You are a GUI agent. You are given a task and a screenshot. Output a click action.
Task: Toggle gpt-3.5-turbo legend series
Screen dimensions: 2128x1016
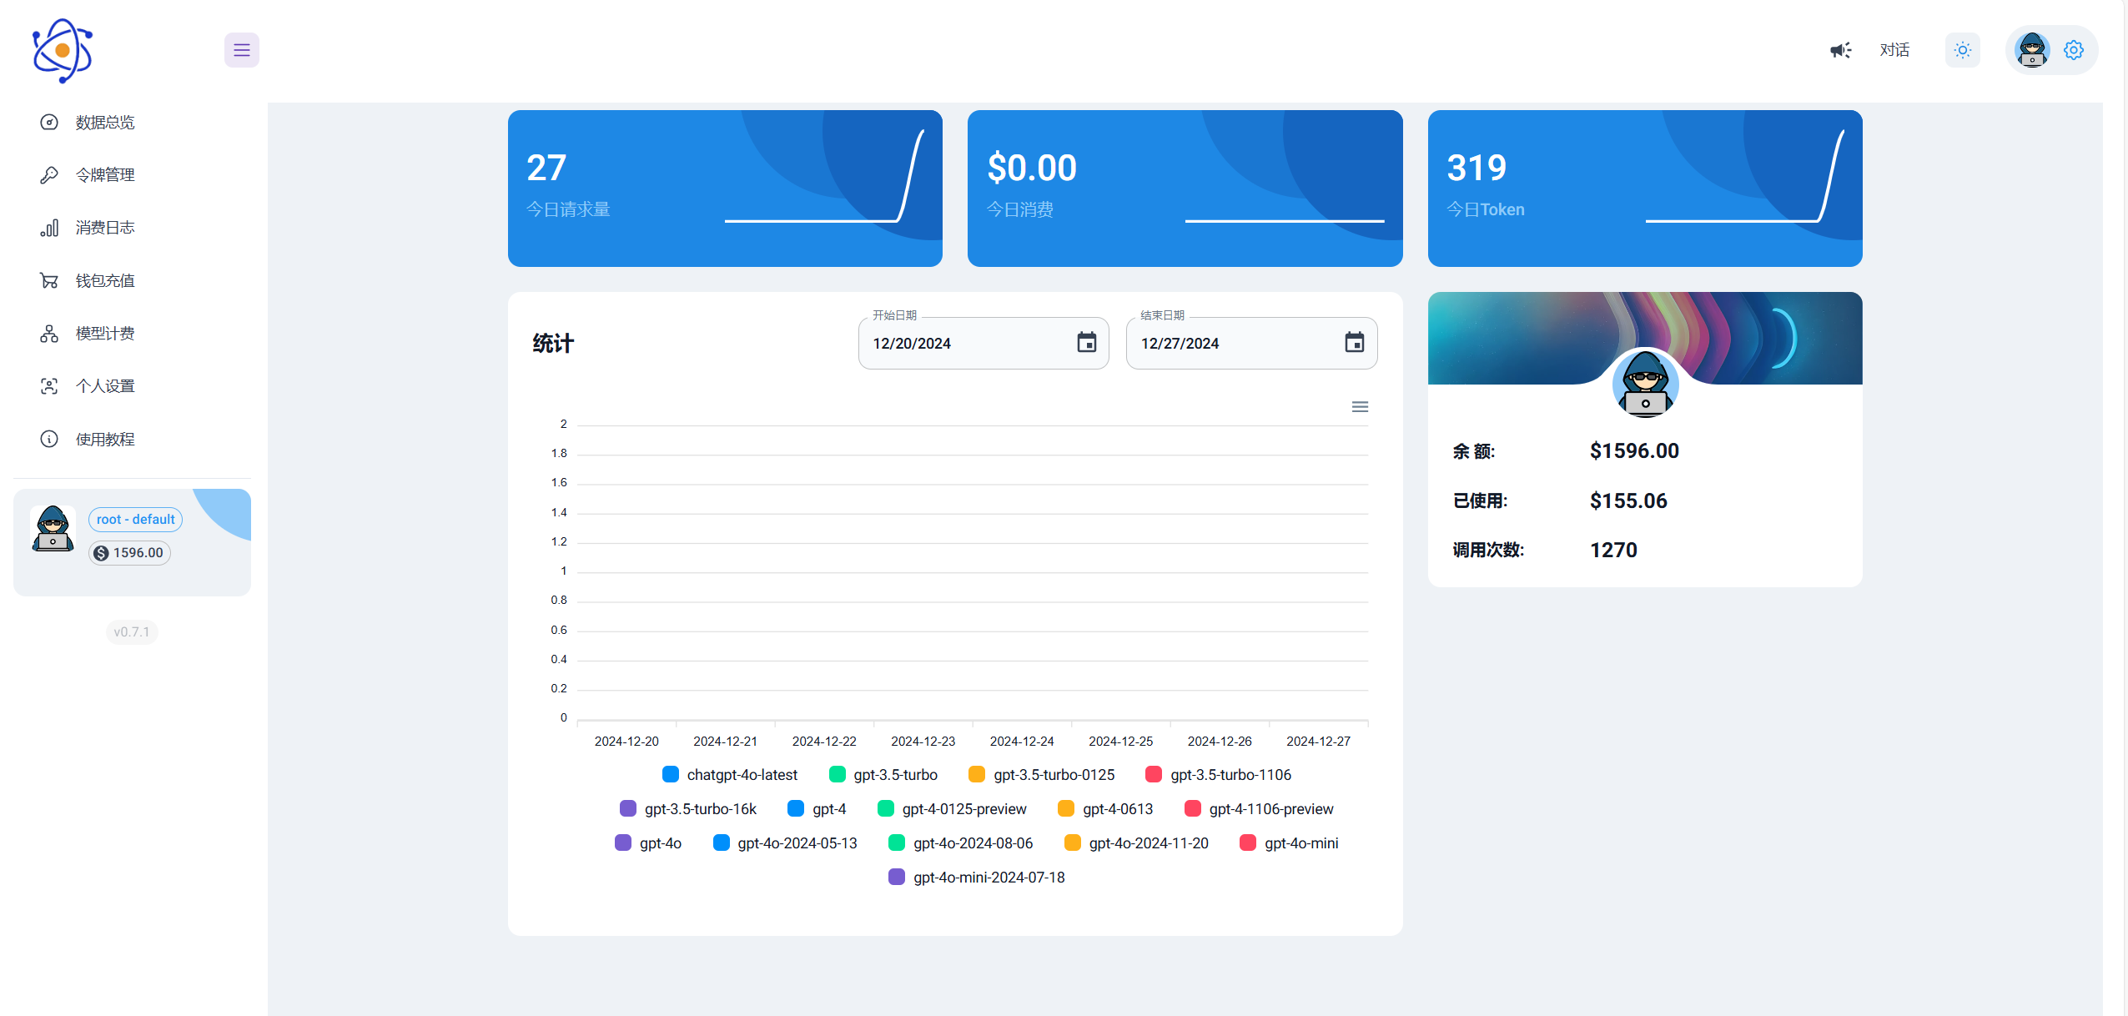click(883, 775)
